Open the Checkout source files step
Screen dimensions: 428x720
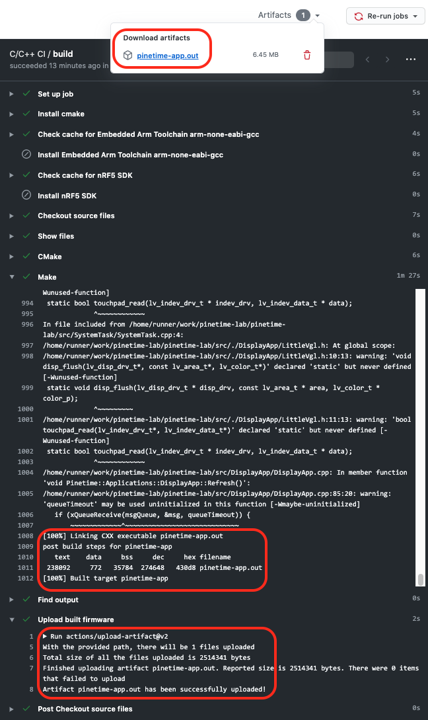pyautogui.click(x=76, y=216)
